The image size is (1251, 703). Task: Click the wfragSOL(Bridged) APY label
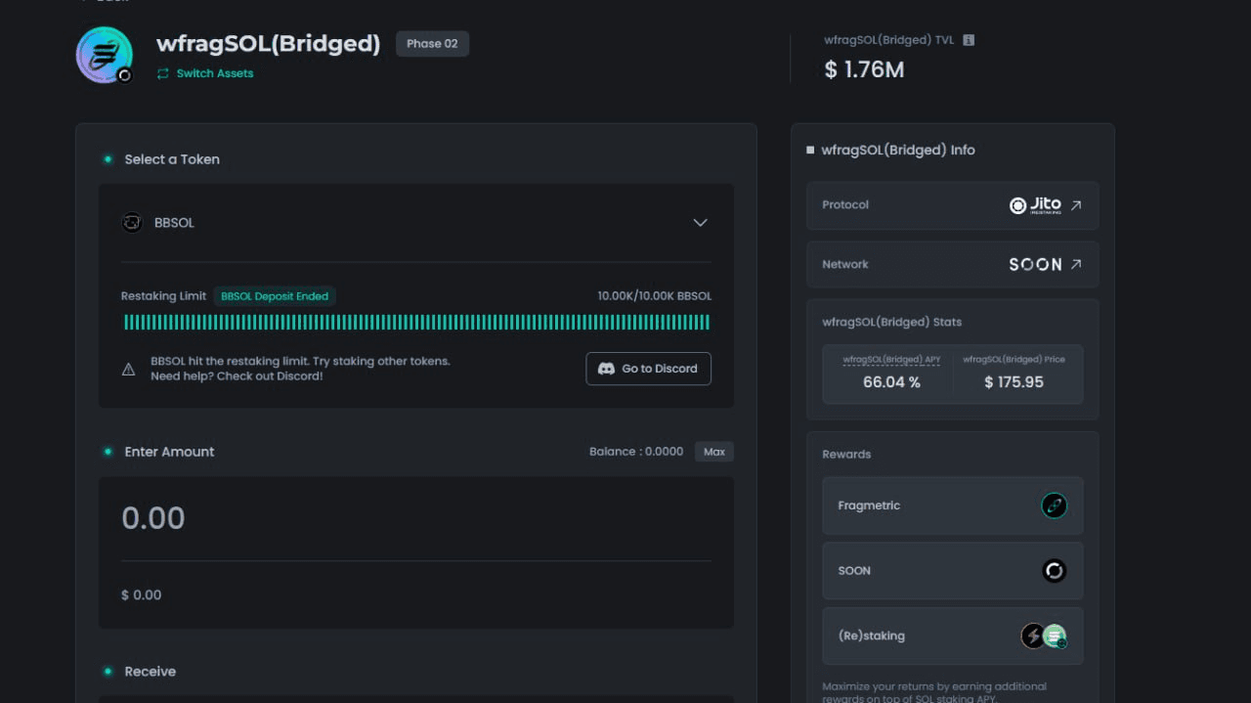[891, 360]
